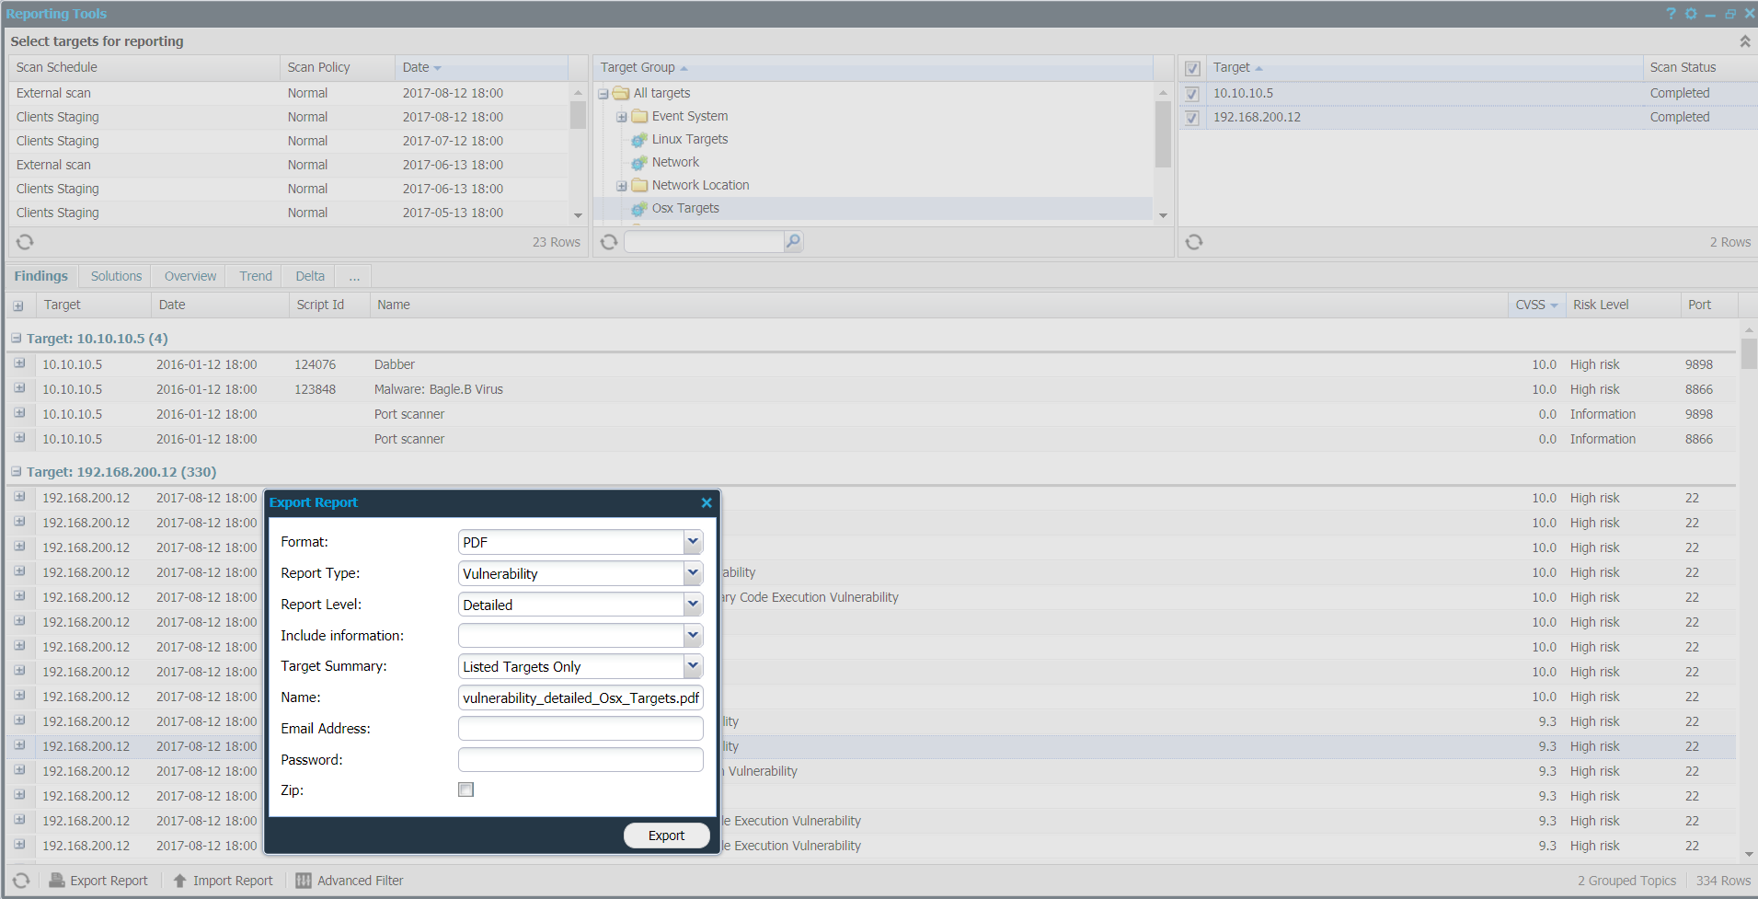Click Import Report in the bottom bar
The image size is (1758, 899).
click(x=232, y=881)
